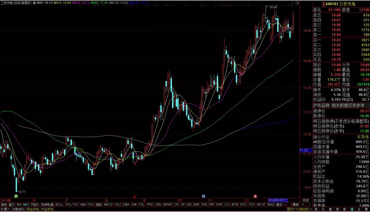Click the red $ dividend marker
Screen dimensions: 370x212
(135, 197)
